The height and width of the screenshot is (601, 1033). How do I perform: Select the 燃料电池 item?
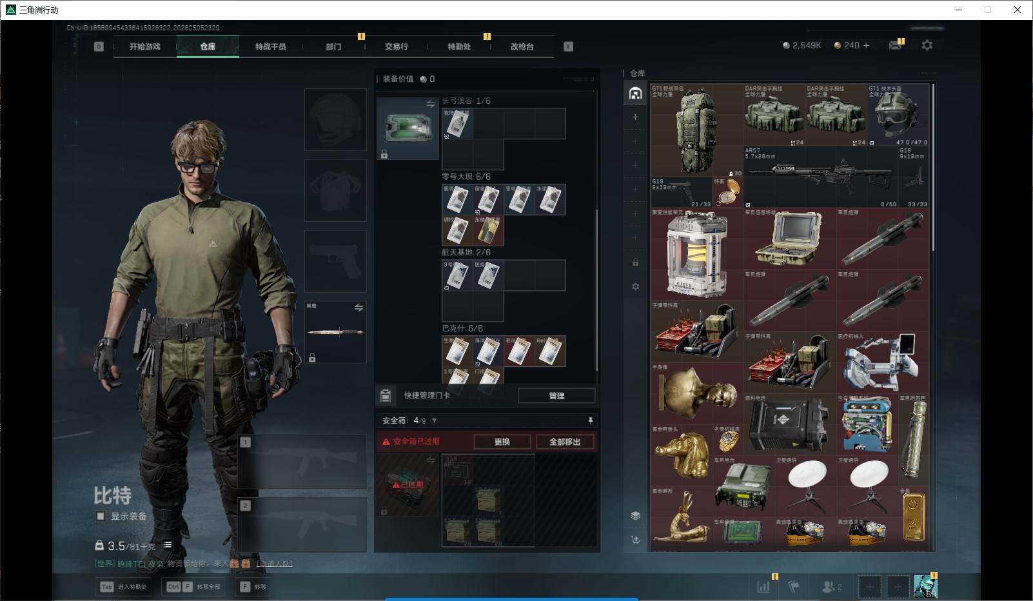tap(789, 424)
